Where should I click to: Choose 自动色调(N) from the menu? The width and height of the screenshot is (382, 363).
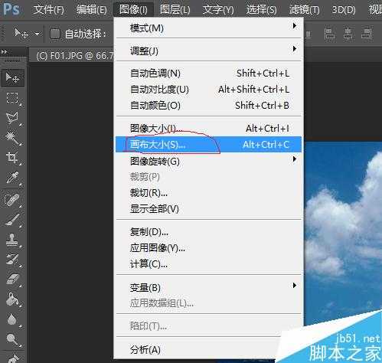(209, 74)
